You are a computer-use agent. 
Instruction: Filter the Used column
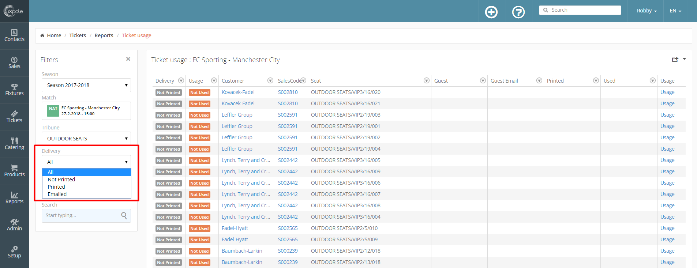(x=653, y=80)
